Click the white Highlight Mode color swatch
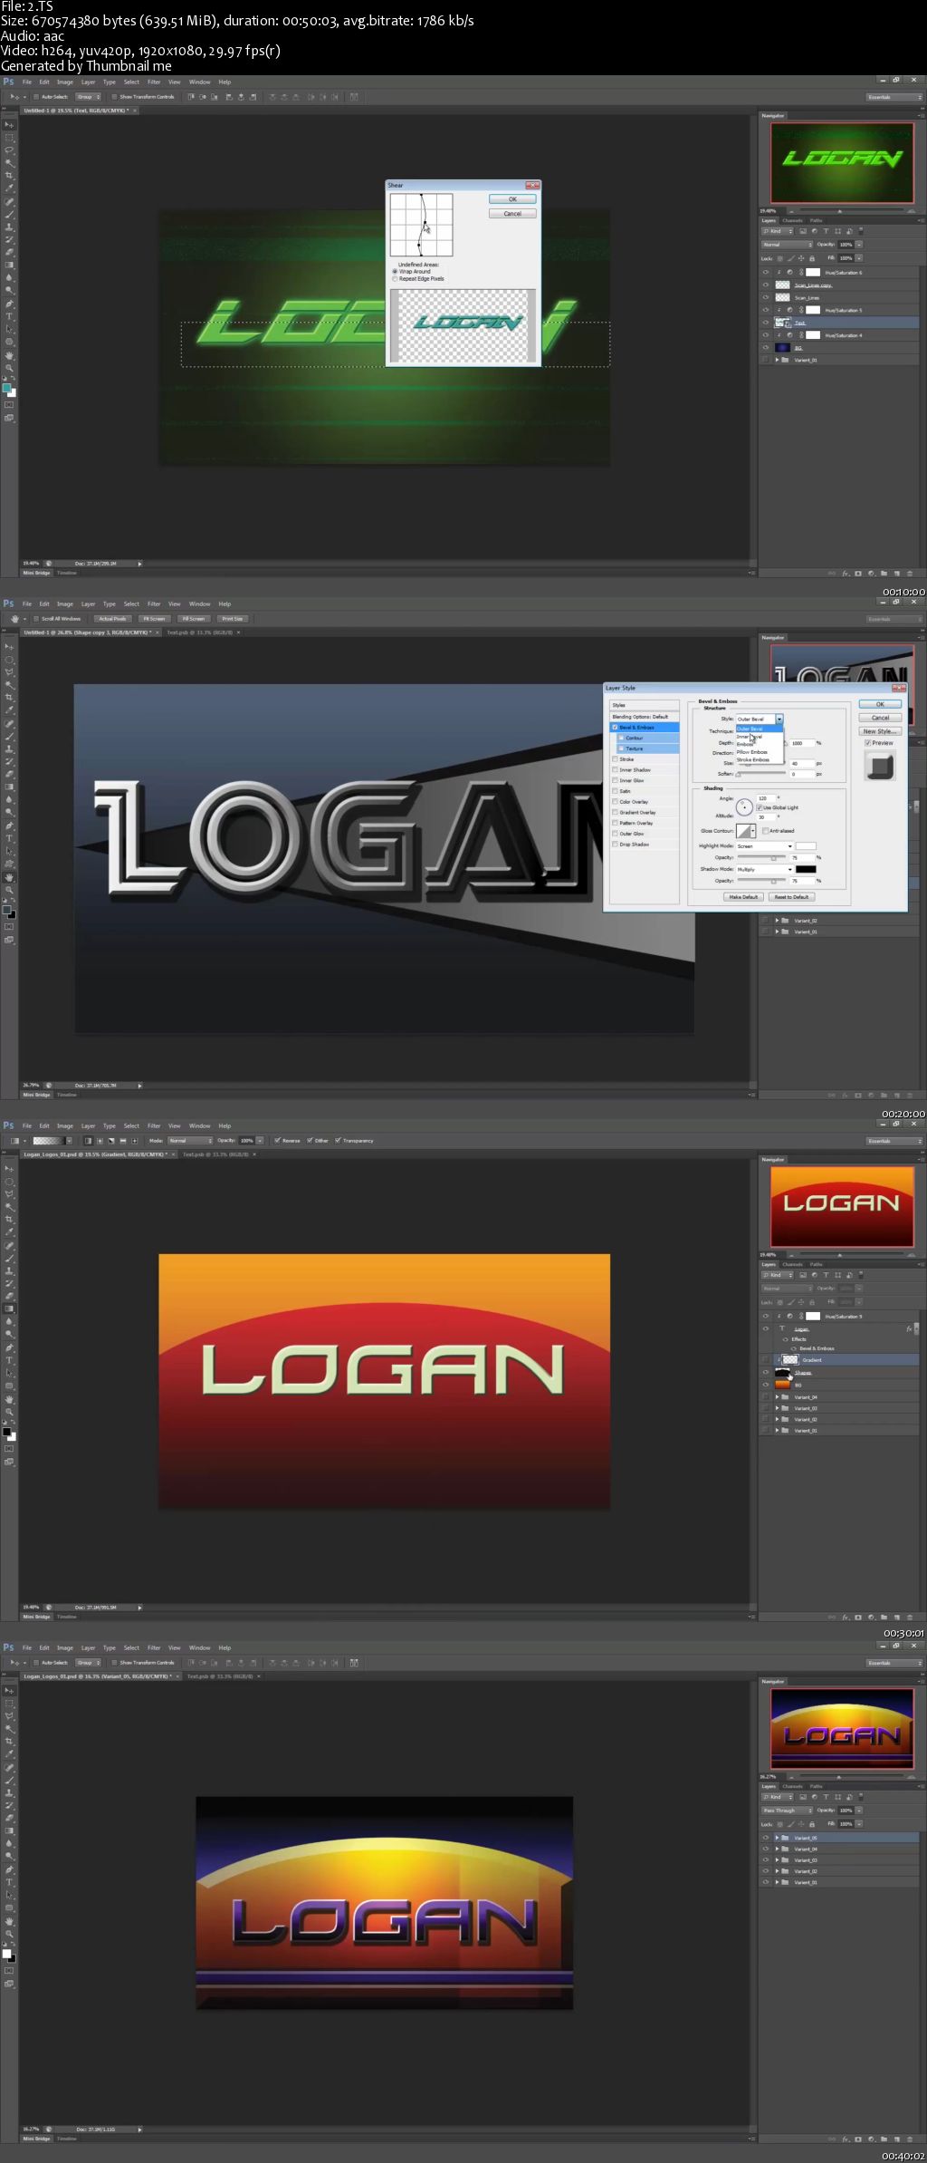Image resolution: width=927 pixels, height=2163 pixels. 806,846
